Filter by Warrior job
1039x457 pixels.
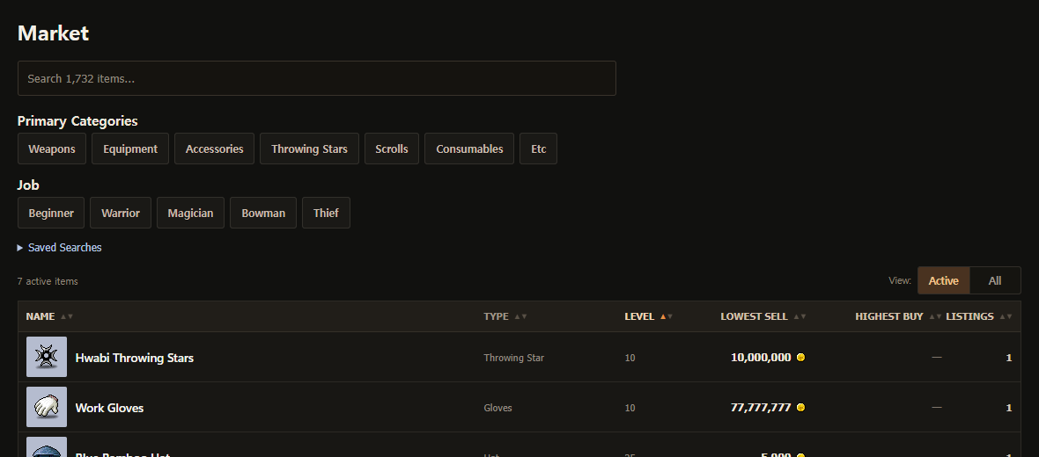tap(121, 213)
